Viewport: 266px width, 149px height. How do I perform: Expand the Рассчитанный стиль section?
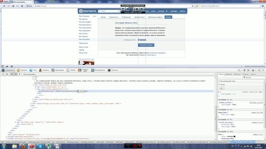[x=227, y=81]
